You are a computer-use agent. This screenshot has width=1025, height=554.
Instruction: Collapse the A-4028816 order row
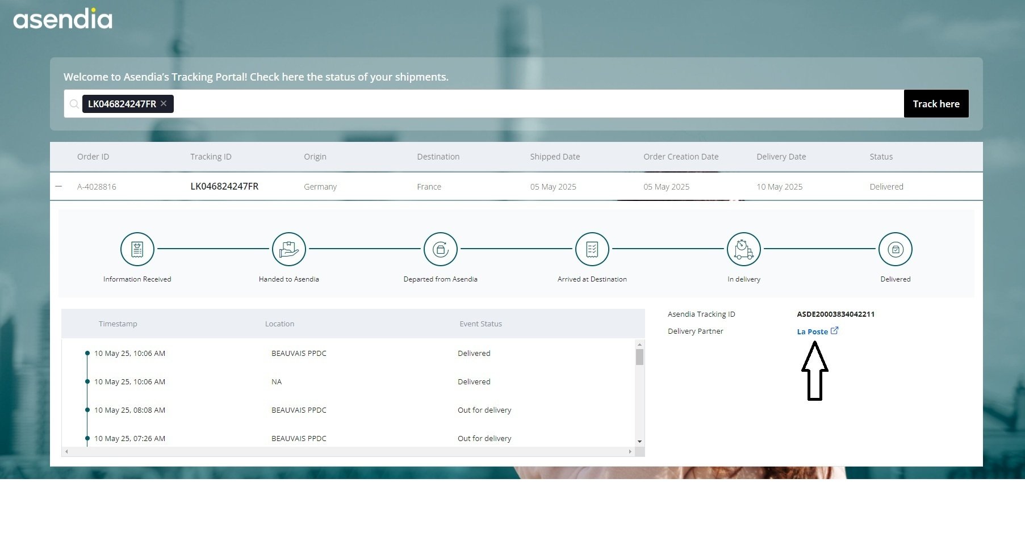coord(58,187)
